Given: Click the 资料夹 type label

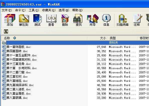Looking at the screenshot, I should pos(113,43).
